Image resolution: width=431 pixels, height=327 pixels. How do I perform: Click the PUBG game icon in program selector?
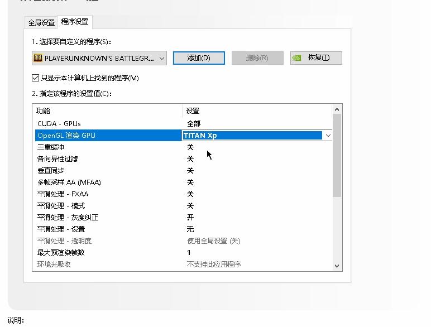[38, 58]
